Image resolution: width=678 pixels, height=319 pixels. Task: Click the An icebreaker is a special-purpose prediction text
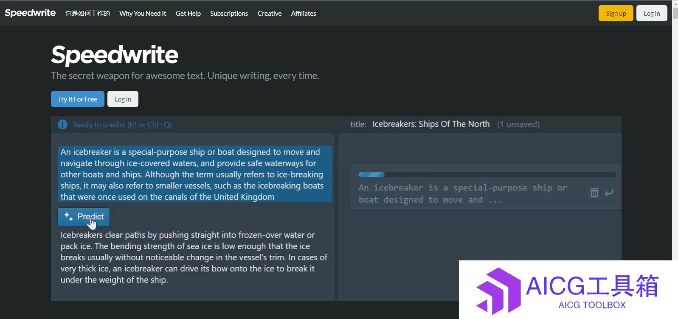[463, 194]
